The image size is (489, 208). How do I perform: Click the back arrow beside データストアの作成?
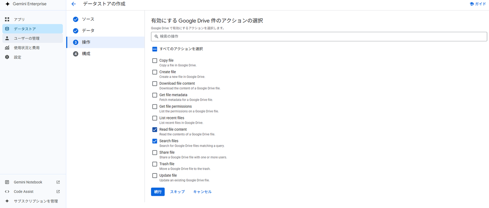click(x=74, y=4)
